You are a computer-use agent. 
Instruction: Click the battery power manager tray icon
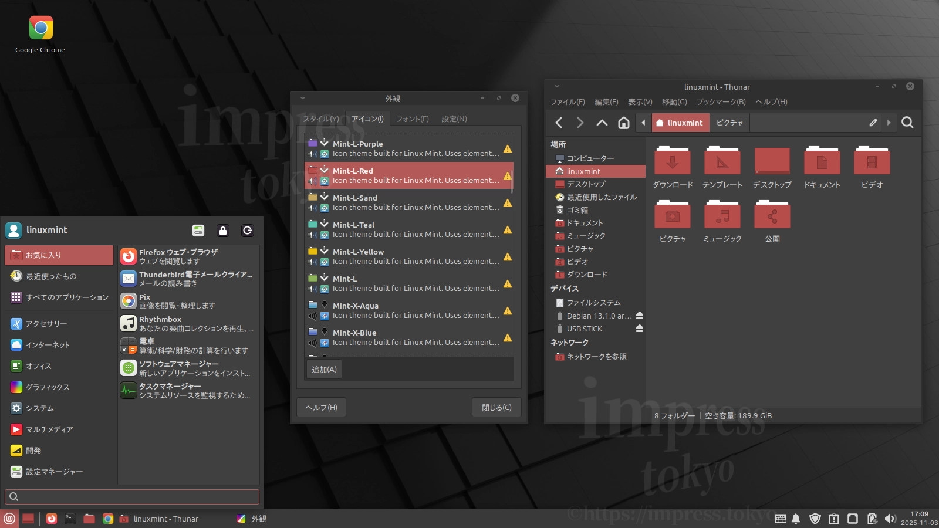tap(872, 519)
